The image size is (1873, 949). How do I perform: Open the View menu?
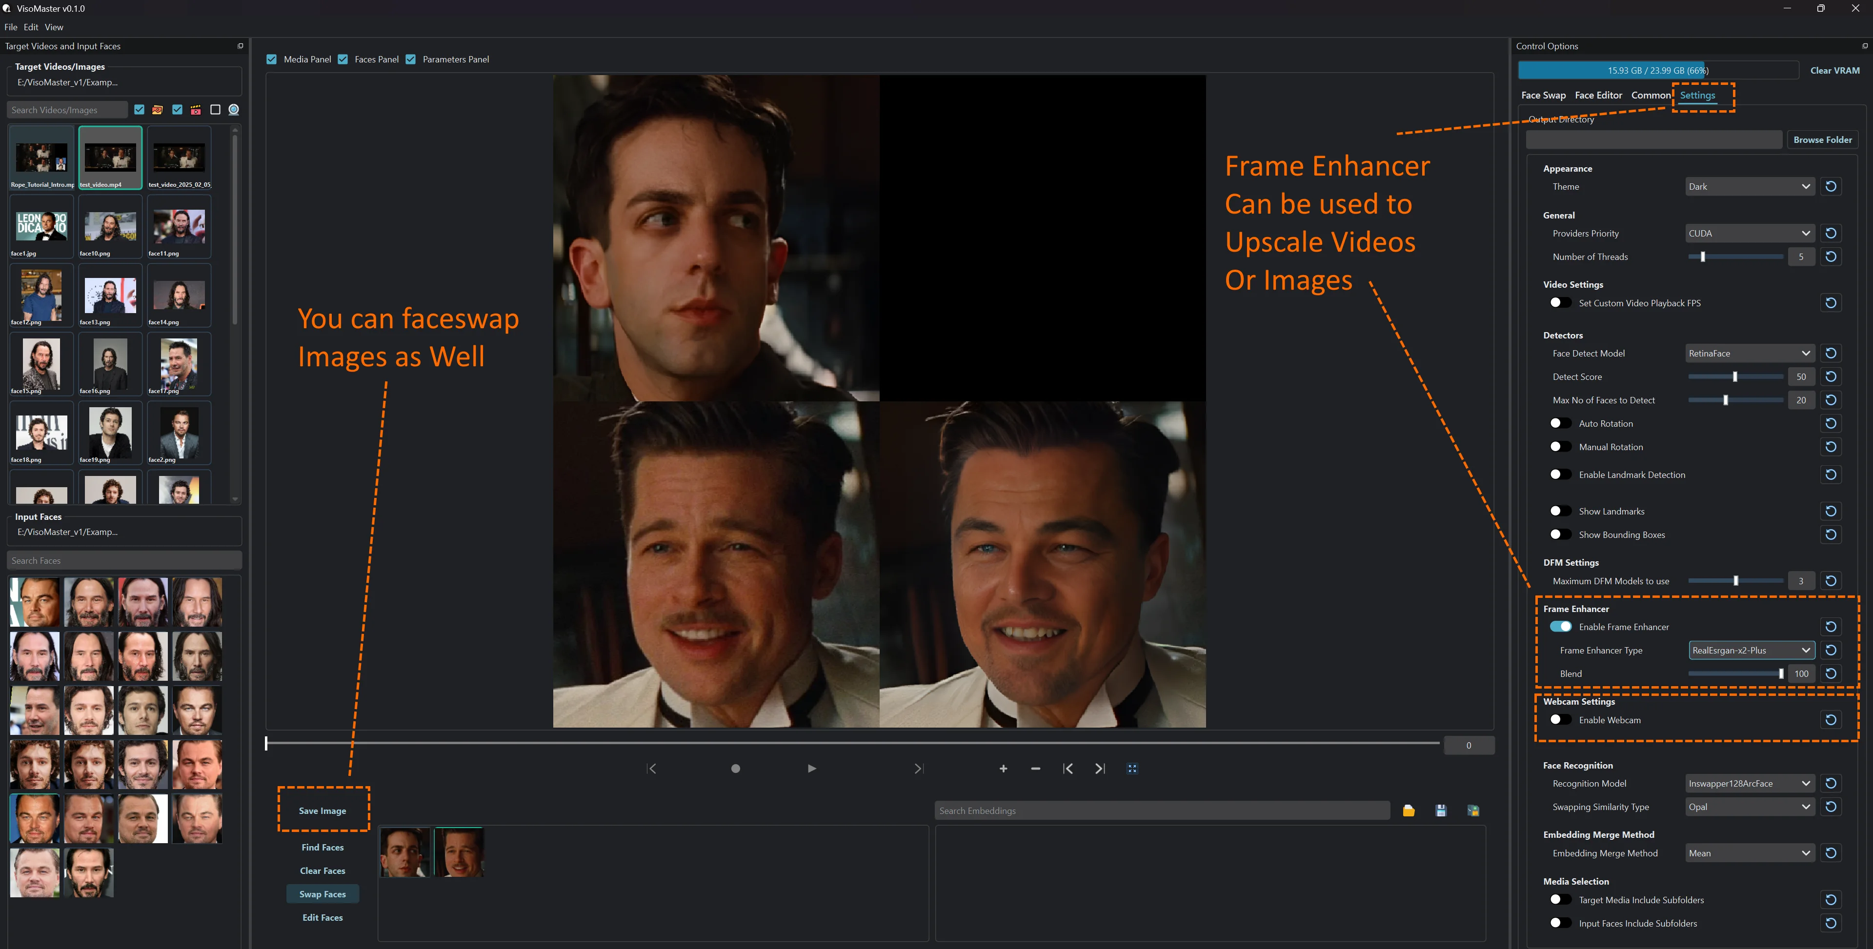coord(54,27)
